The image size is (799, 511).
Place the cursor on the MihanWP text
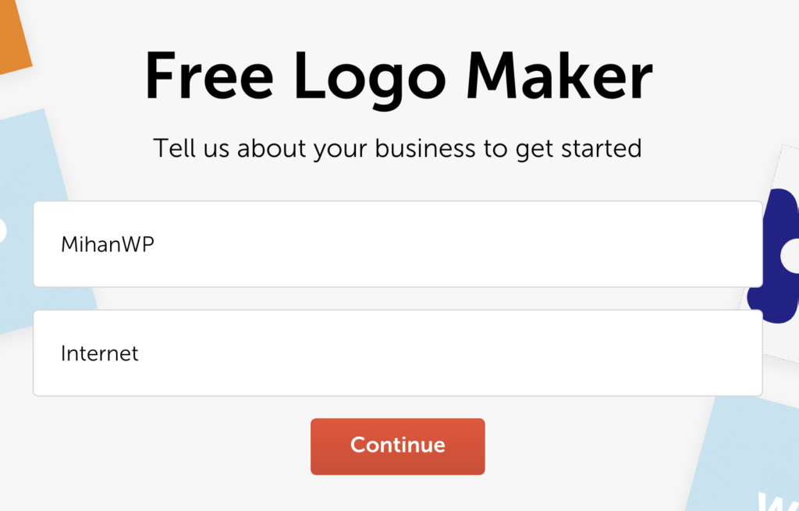coord(108,244)
